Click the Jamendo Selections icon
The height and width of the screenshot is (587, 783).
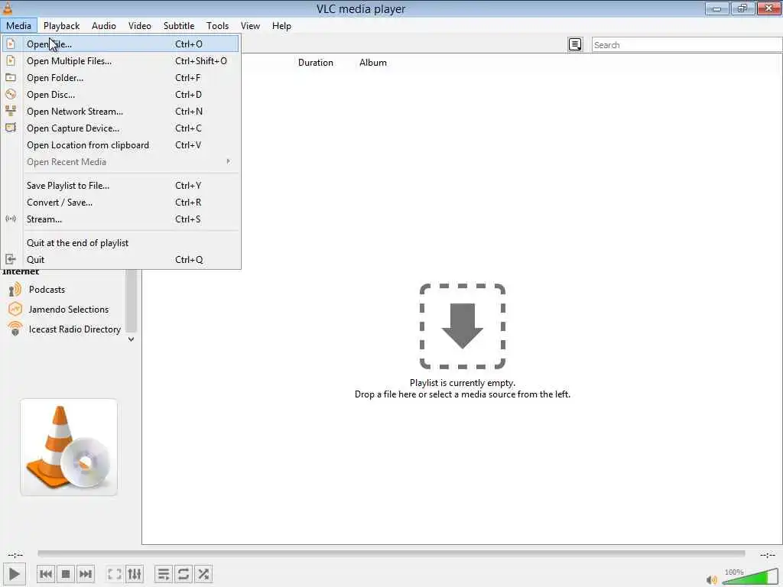[x=15, y=310]
